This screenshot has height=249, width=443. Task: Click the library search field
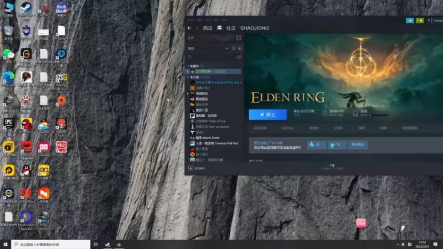[x=212, y=57]
